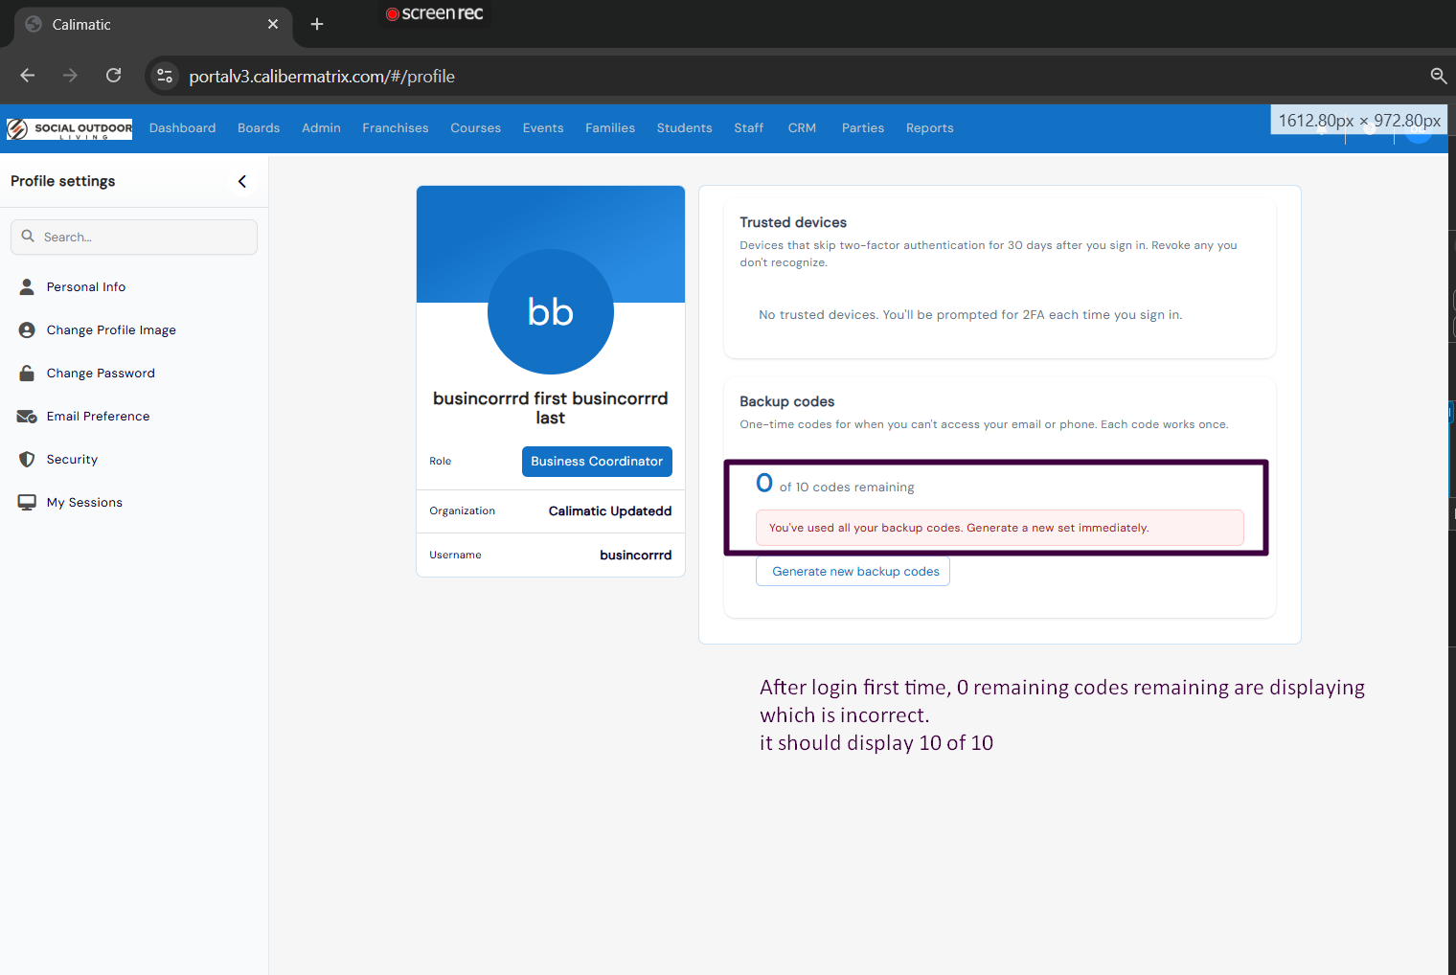Reload the page with the refresh icon
1456x975 pixels.
(113, 76)
